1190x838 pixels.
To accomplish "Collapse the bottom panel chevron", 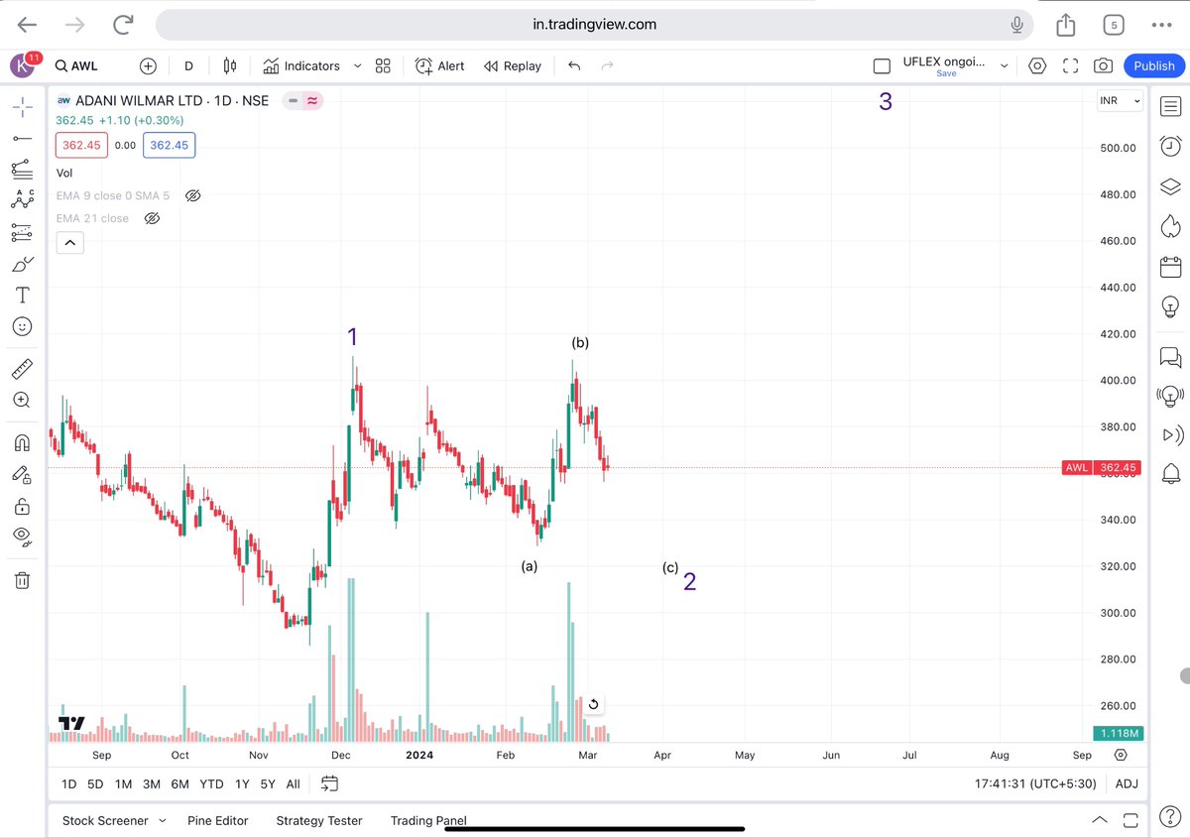I will click(x=1099, y=820).
